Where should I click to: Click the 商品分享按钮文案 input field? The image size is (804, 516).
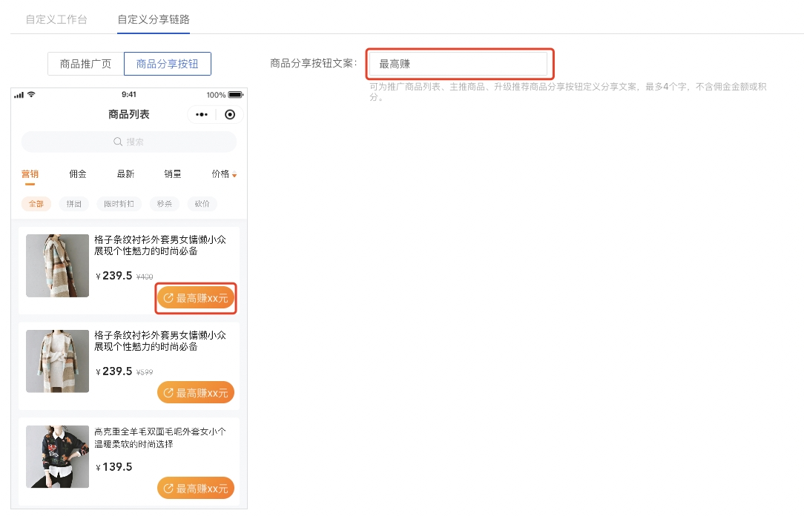pos(458,64)
